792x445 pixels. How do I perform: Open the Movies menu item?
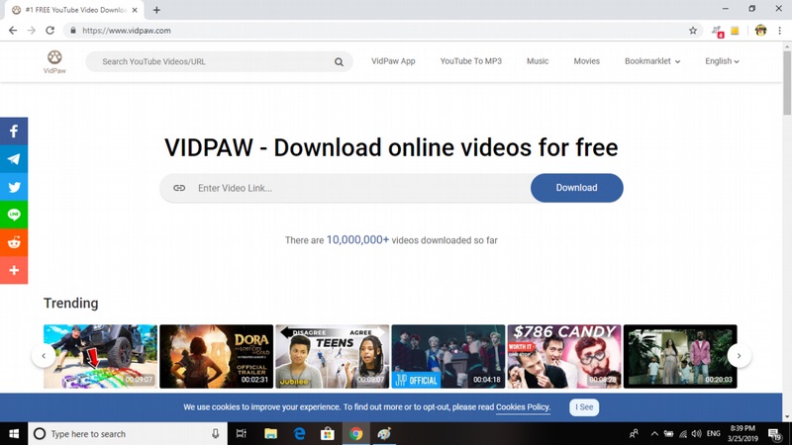586,61
